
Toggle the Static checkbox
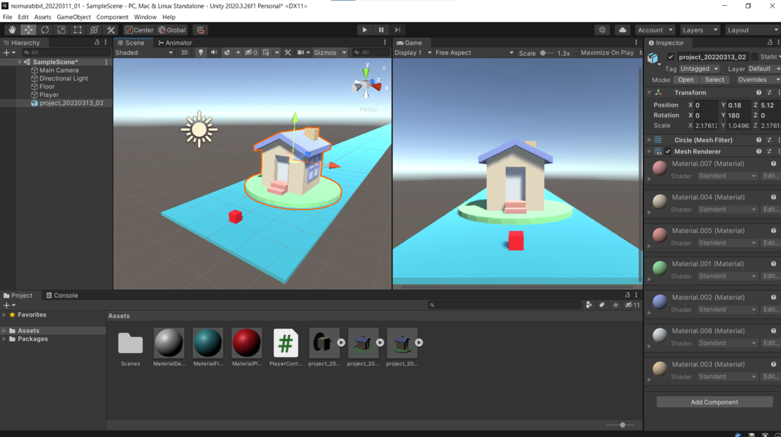(x=755, y=57)
